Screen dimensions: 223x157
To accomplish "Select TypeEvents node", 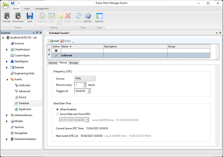I will click(25, 109).
